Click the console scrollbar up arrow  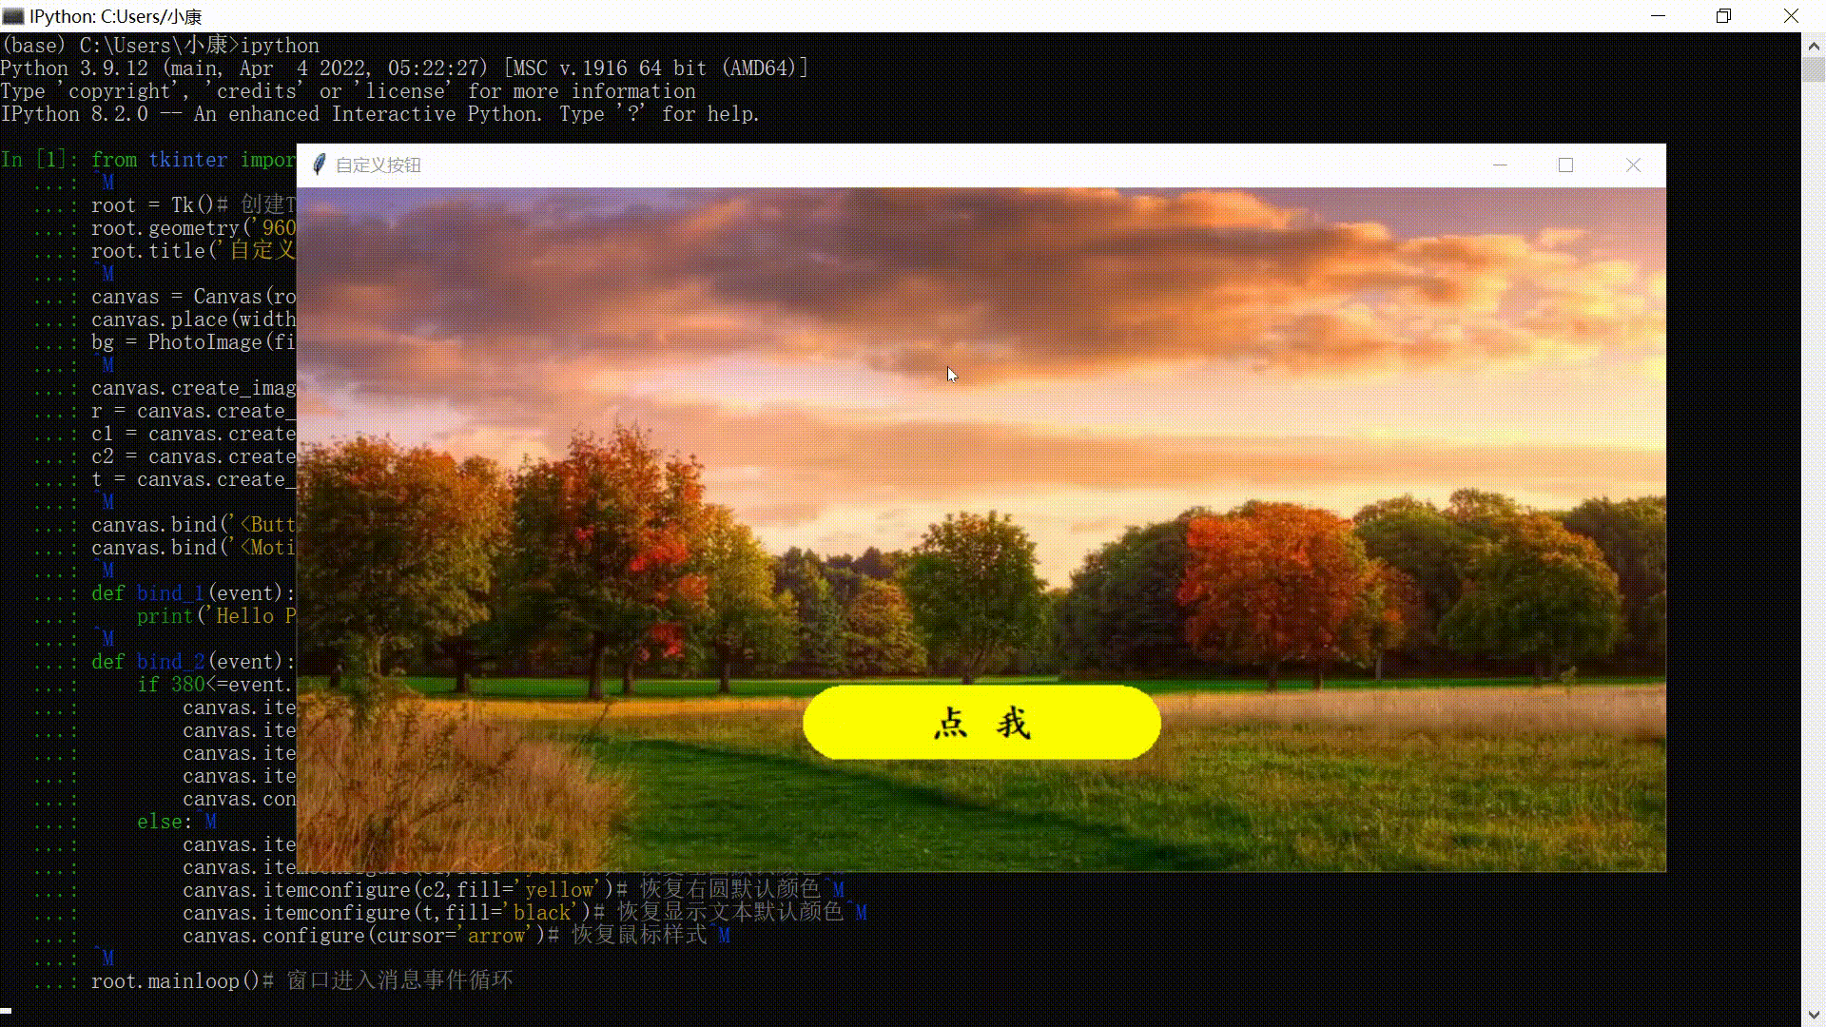pyautogui.click(x=1814, y=45)
